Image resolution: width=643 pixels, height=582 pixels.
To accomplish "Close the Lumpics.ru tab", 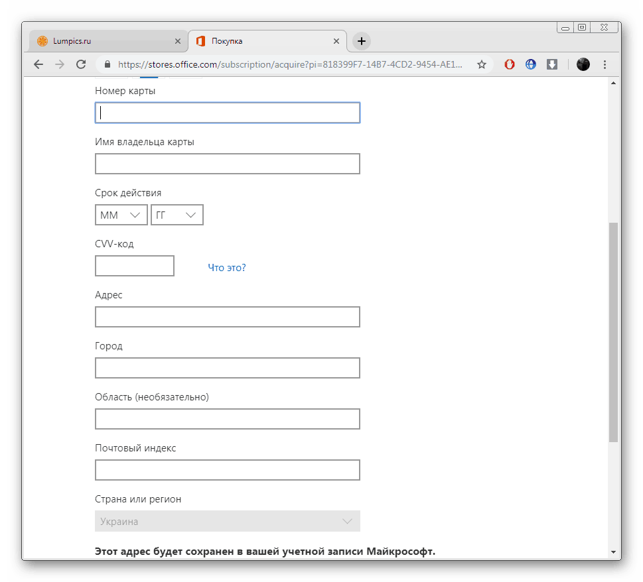I will (177, 41).
